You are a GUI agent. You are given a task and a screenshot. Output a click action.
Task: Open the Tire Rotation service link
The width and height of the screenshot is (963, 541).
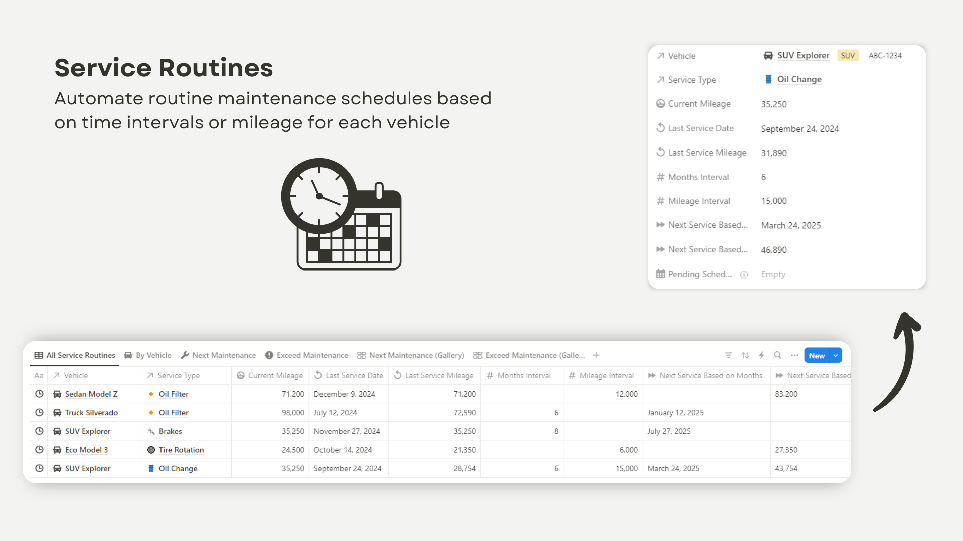181,450
